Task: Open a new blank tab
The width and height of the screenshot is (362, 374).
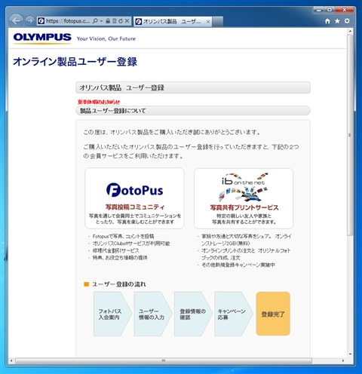Action: (x=218, y=22)
